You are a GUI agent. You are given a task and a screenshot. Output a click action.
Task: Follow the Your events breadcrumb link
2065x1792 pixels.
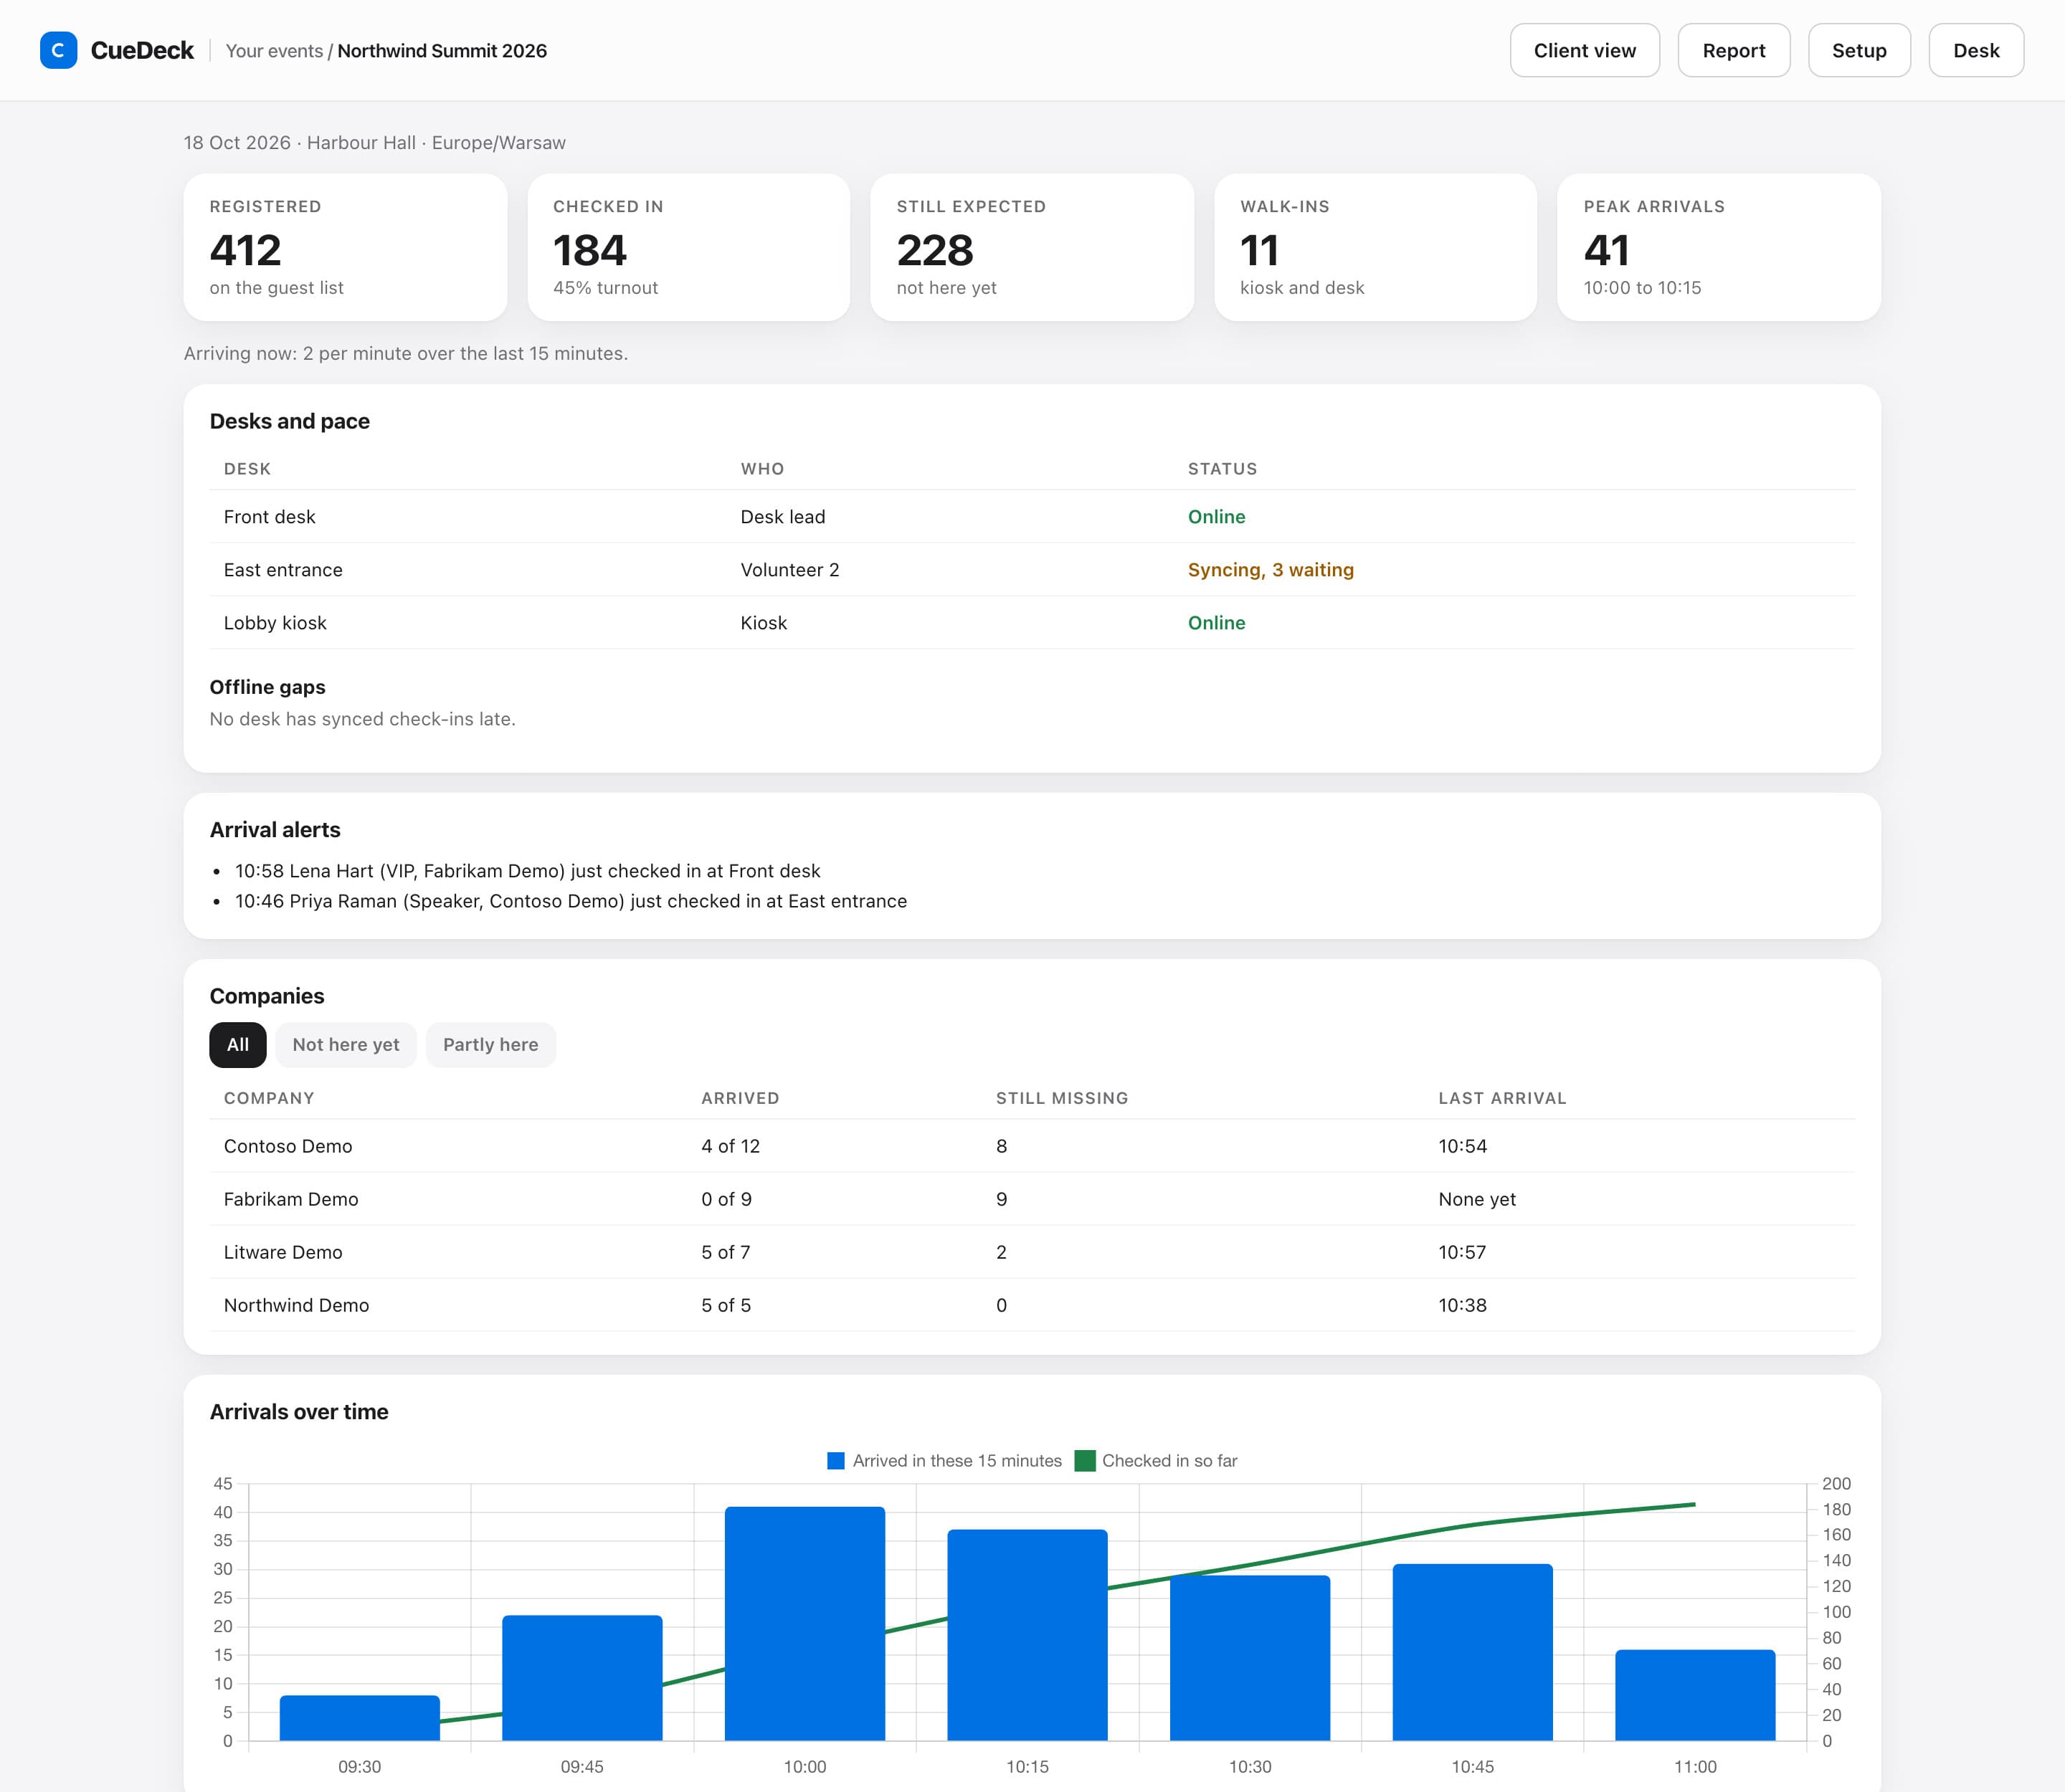[x=274, y=51]
